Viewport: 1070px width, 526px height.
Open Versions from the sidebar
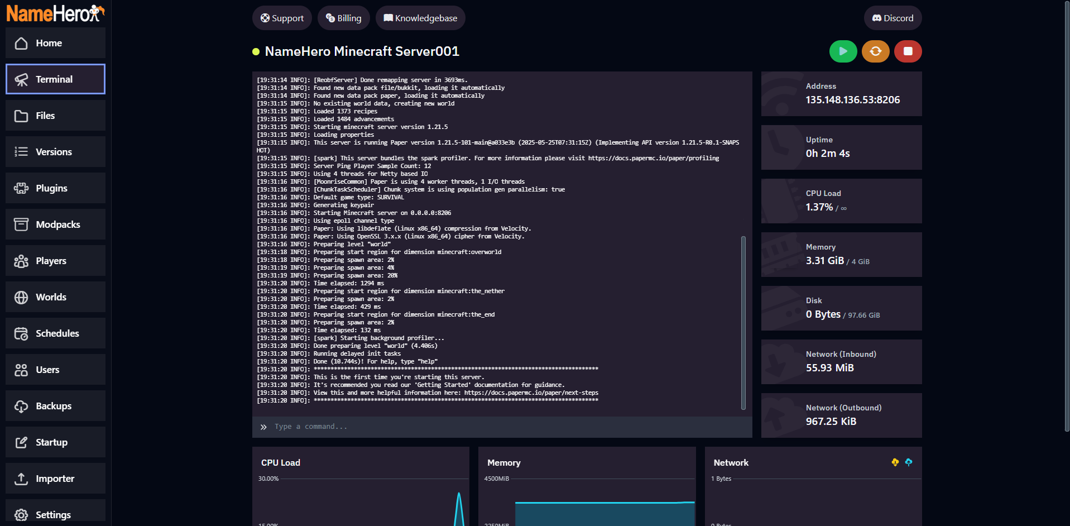coord(55,152)
